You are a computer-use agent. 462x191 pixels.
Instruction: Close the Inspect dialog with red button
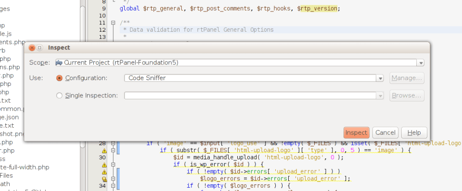(x=32, y=48)
